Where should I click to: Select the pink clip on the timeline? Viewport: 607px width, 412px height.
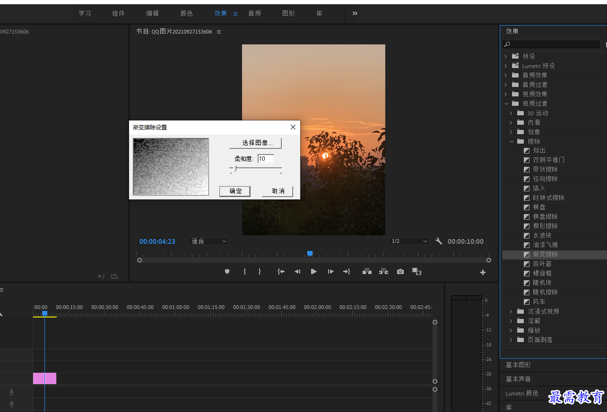(44, 378)
